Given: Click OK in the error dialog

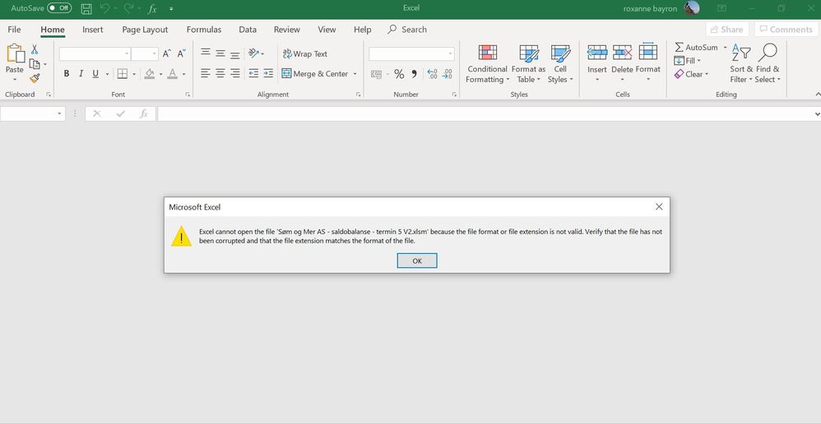Looking at the screenshot, I should pyautogui.click(x=417, y=260).
